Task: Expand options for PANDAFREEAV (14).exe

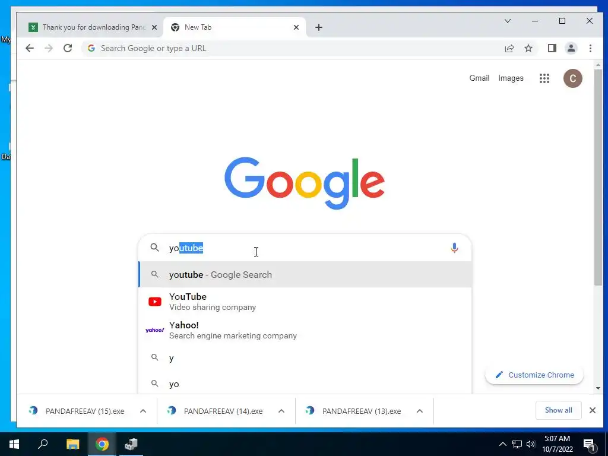Action: tap(281, 411)
